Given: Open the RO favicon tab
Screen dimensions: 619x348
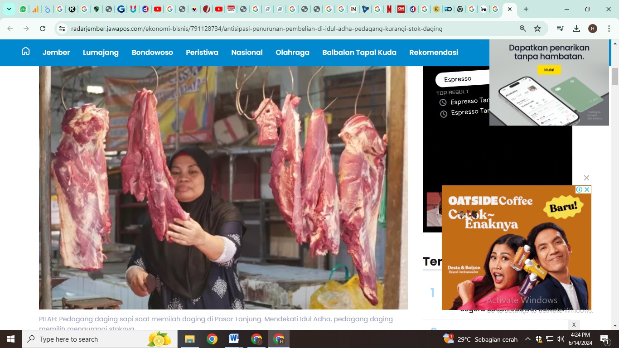Looking at the screenshot, I should tap(448, 9).
